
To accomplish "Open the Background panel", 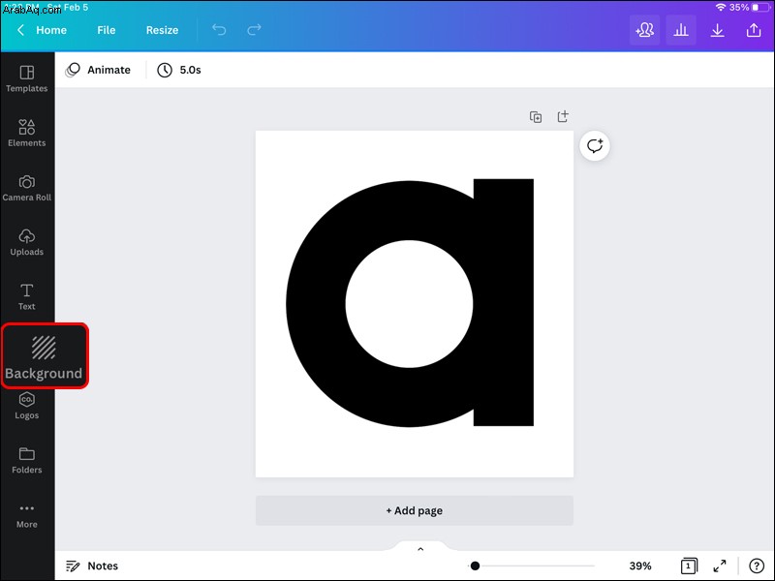I will tap(44, 356).
